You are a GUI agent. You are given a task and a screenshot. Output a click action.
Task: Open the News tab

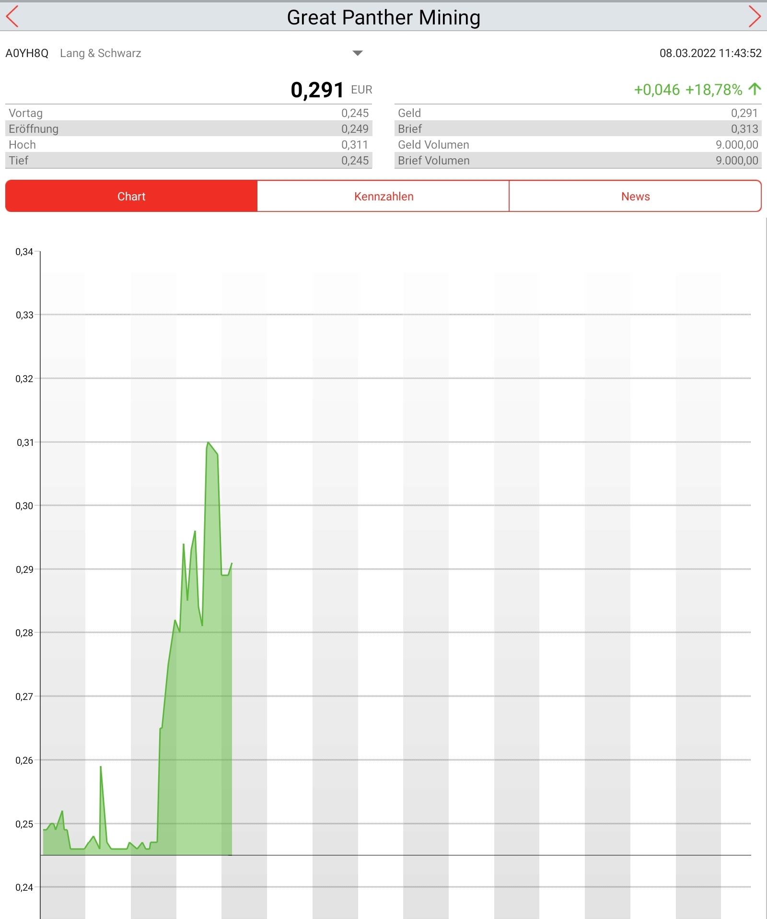point(635,196)
